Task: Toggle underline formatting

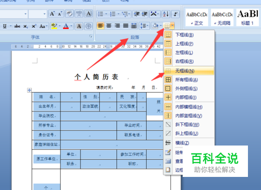Action: point(5,26)
